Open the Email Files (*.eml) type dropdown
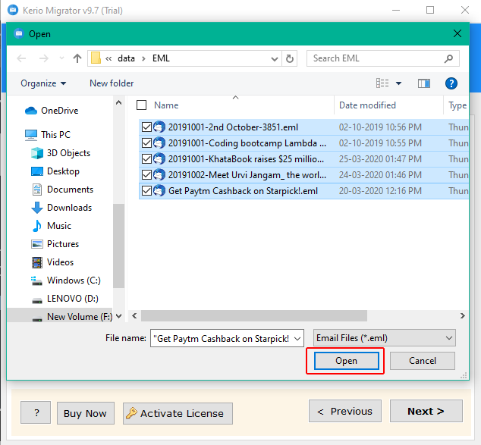481x445 pixels. tap(449, 338)
